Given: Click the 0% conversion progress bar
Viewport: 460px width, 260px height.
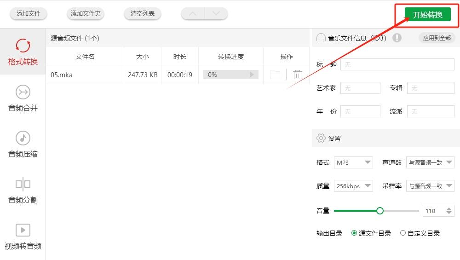Looking at the screenshot, I should tap(231, 75).
